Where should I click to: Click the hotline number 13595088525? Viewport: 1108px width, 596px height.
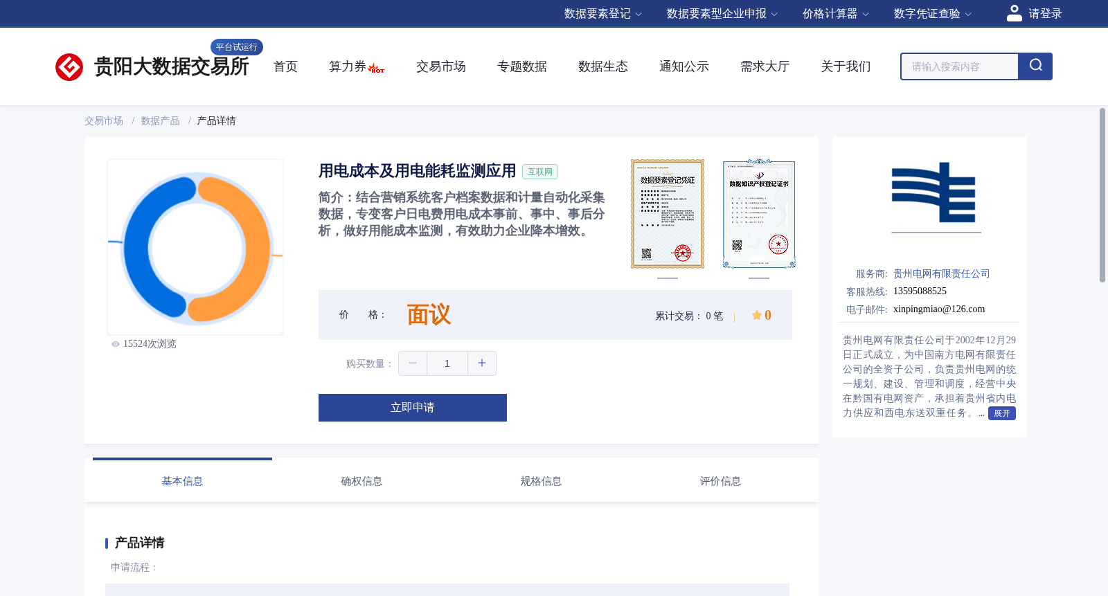click(920, 291)
